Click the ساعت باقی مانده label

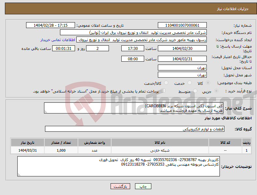pos(36,49)
